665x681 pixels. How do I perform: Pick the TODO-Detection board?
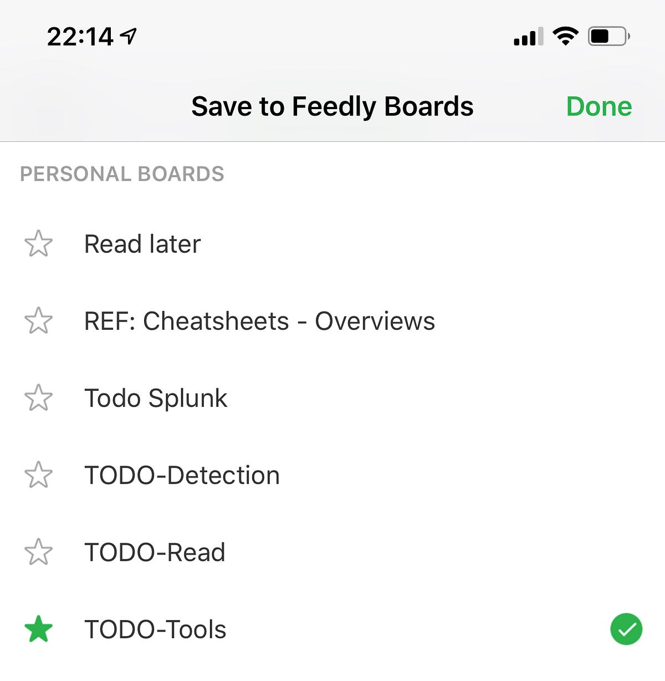[182, 475]
